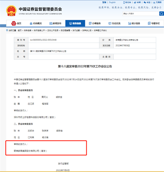The width and height of the screenshot is (164, 172).
Task: Click the WeChat icon link
Action: [x=145, y=2]
